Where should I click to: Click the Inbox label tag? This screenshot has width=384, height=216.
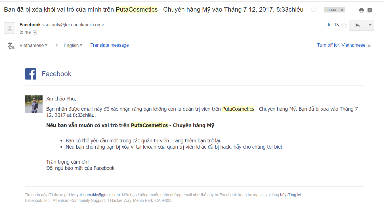331,10
